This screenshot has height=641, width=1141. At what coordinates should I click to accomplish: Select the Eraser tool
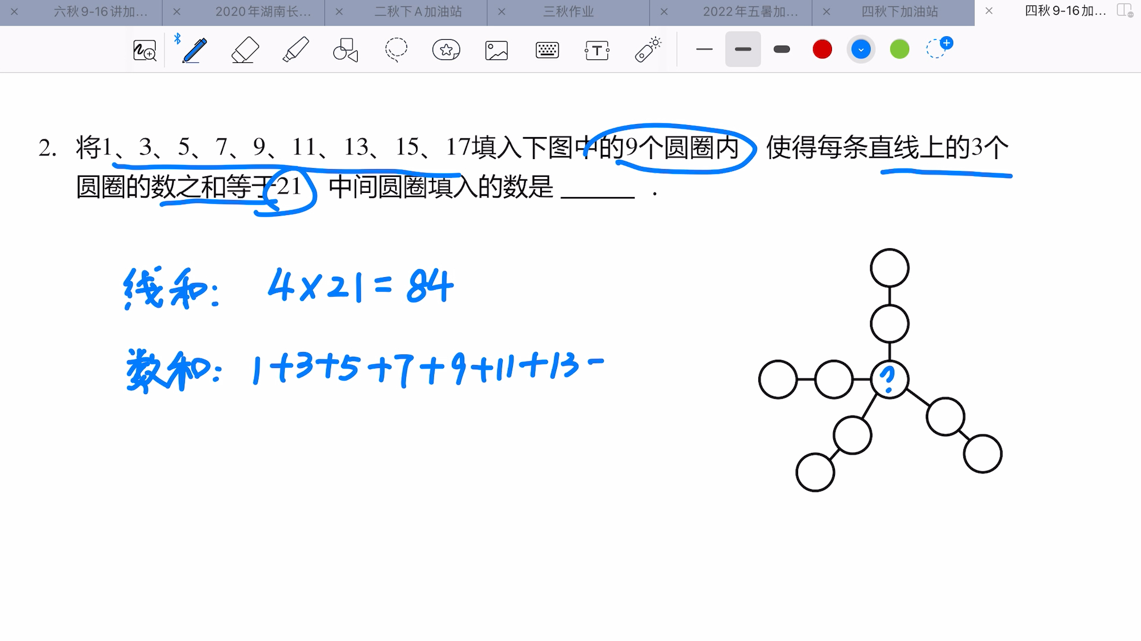pos(245,50)
